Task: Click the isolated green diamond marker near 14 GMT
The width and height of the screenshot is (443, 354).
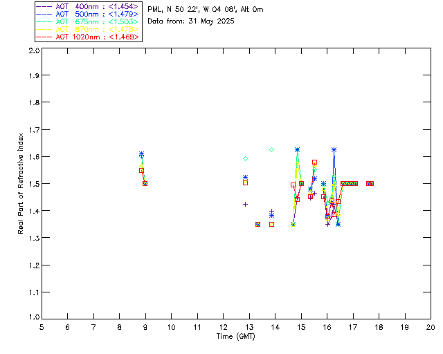Action: coord(271,149)
